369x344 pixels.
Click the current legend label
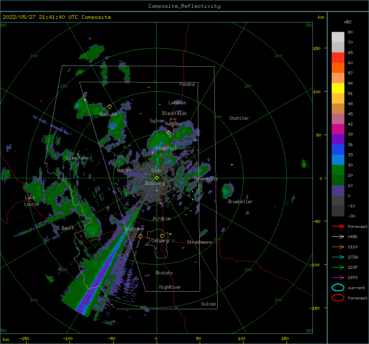[356, 288]
